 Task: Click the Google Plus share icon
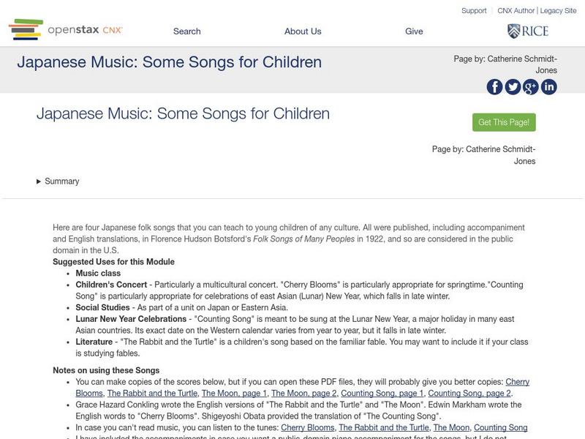click(x=531, y=87)
